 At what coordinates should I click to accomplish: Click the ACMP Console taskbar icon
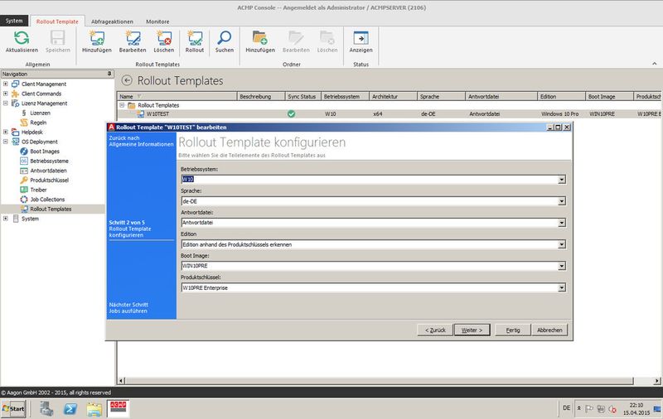tap(118, 408)
